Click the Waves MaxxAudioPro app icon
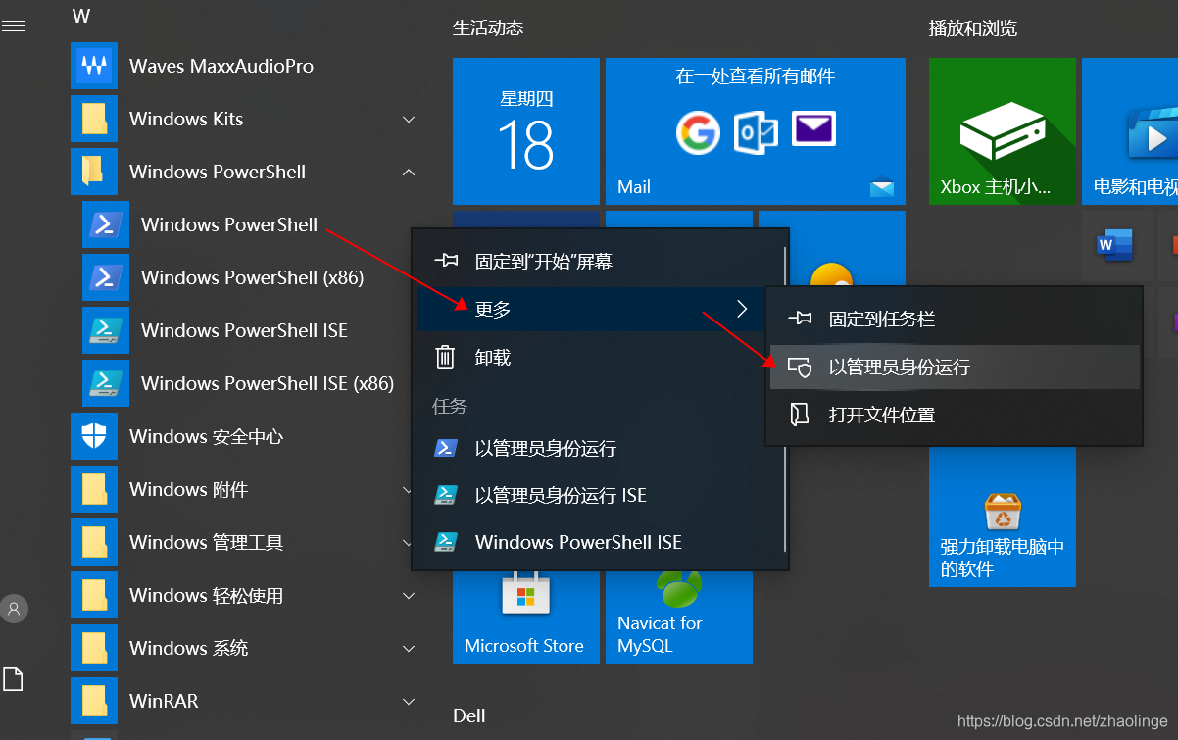Screen dimensions: 1178x740 [94, 66]
